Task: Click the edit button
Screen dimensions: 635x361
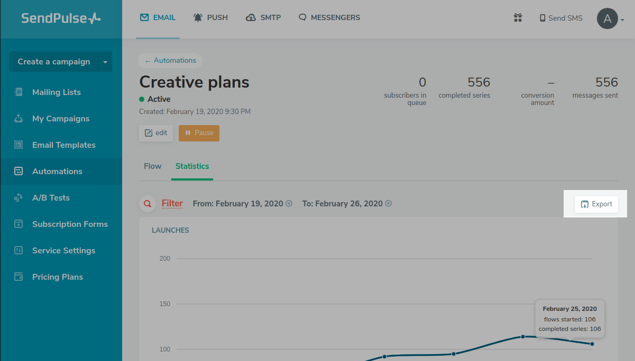Action: coord(156,133)
